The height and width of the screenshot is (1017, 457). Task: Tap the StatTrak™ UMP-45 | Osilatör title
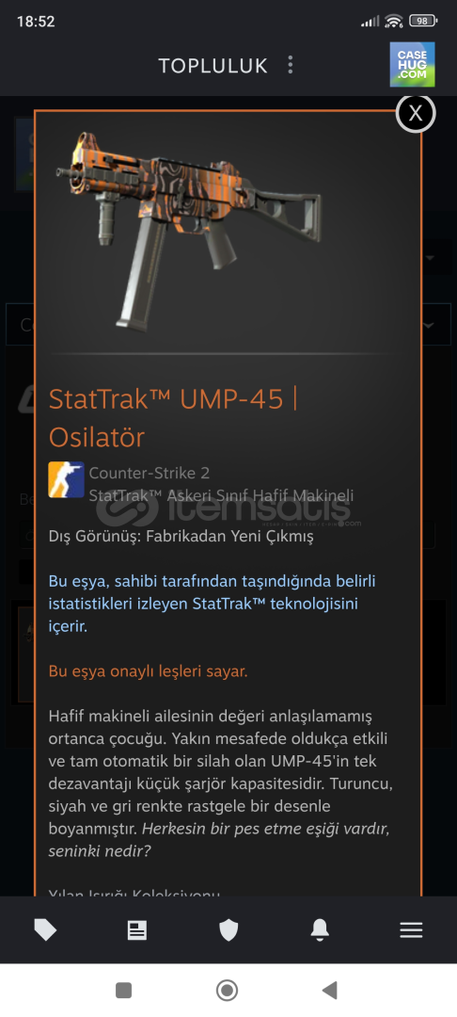[x=173, y=418]
